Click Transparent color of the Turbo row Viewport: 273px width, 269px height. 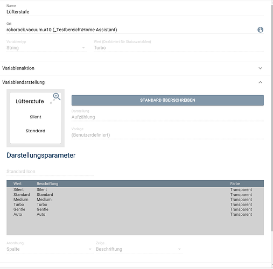[241, 204]
